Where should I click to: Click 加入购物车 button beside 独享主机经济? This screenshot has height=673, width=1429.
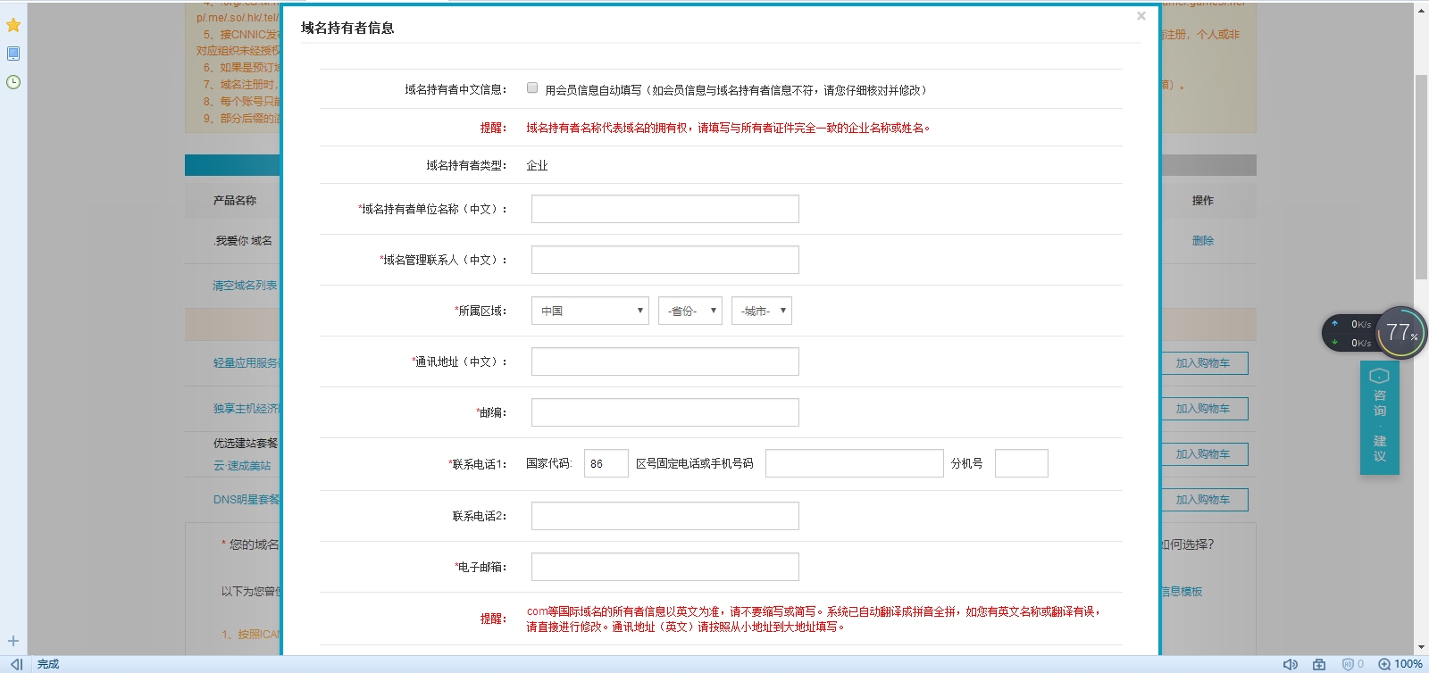pyautogui.click(x=1203, y=409)
